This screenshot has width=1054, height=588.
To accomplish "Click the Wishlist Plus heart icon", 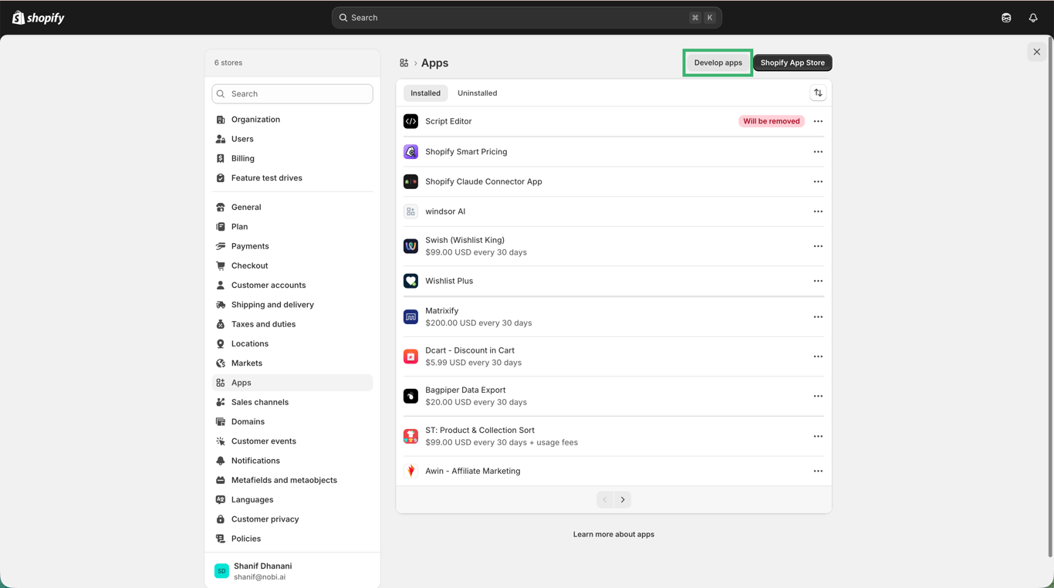I will pyautogui.click(x=410, y=281).
